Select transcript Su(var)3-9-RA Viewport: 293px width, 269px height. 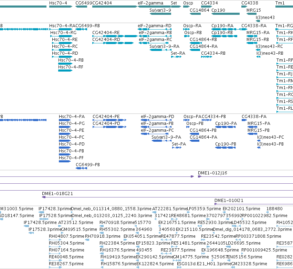(160, 50)
